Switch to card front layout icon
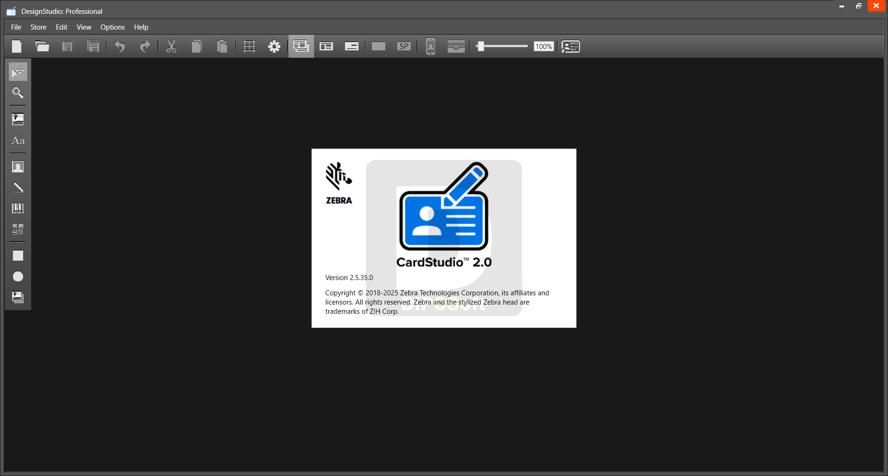 327,46
